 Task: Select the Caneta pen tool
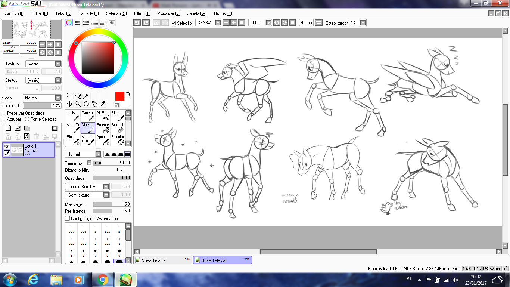tap(88, 116)
